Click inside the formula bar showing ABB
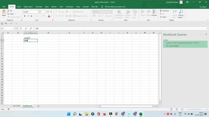 tap(120, 28)
